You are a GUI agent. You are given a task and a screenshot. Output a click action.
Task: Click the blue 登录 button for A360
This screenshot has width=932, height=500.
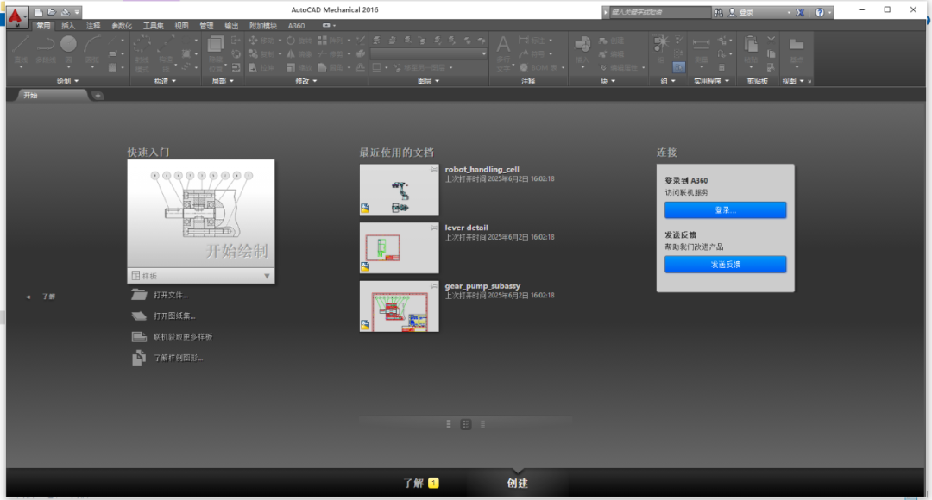click(x=725, y=209)
